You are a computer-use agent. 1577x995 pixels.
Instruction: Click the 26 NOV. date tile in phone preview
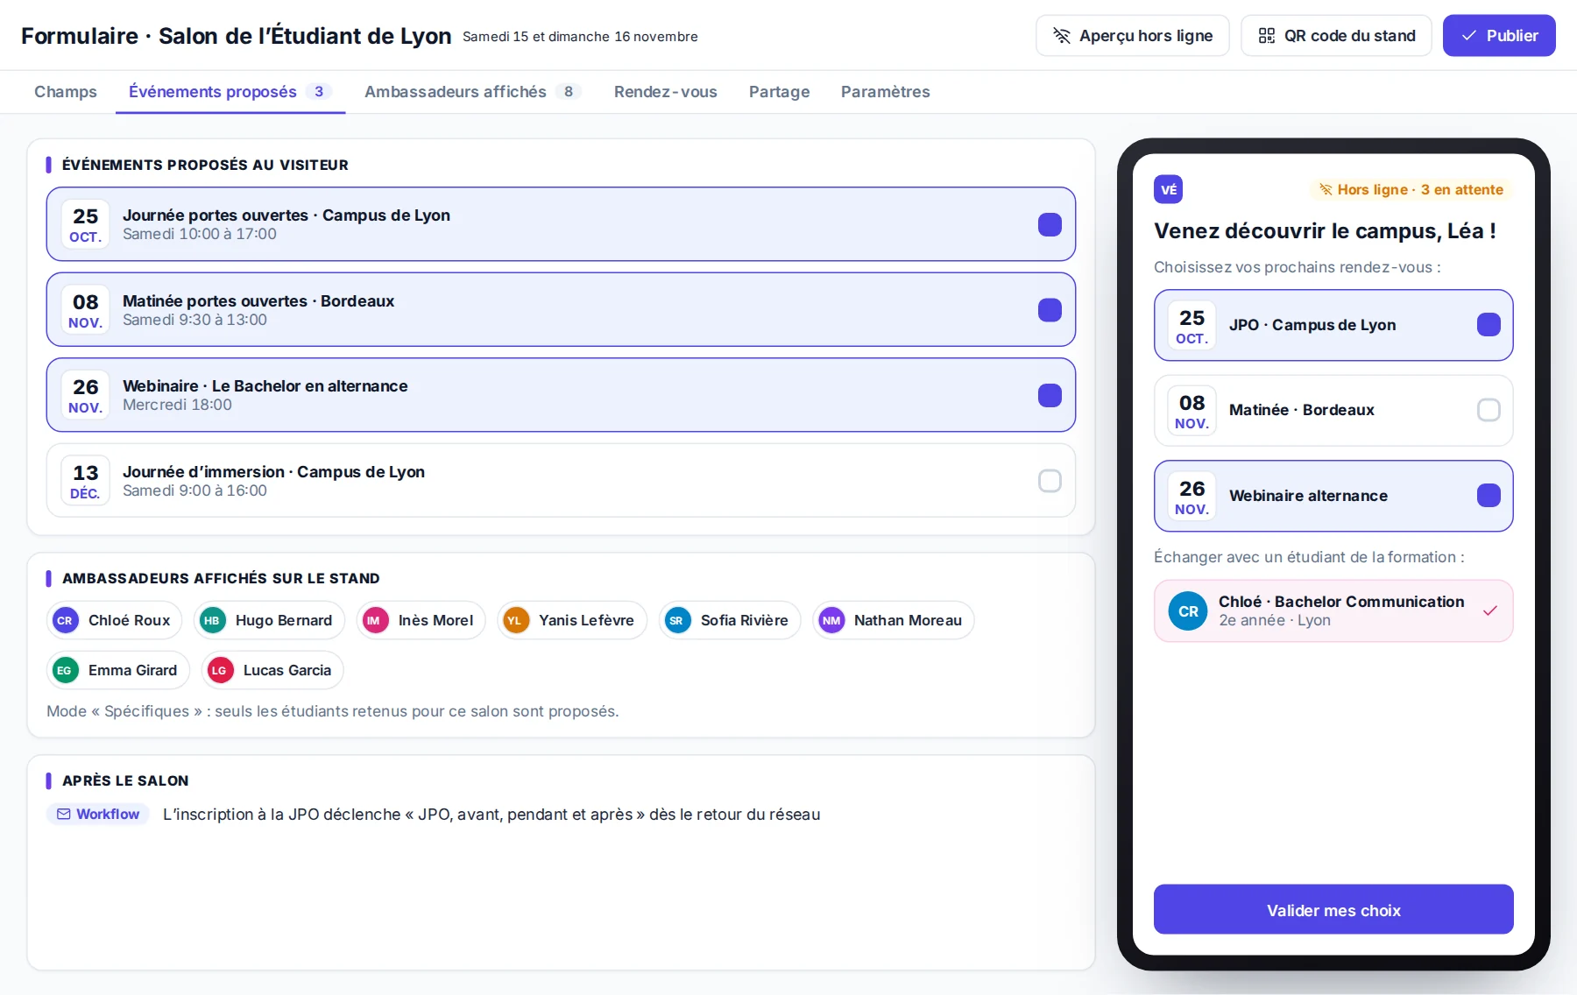click(1192, 496)
